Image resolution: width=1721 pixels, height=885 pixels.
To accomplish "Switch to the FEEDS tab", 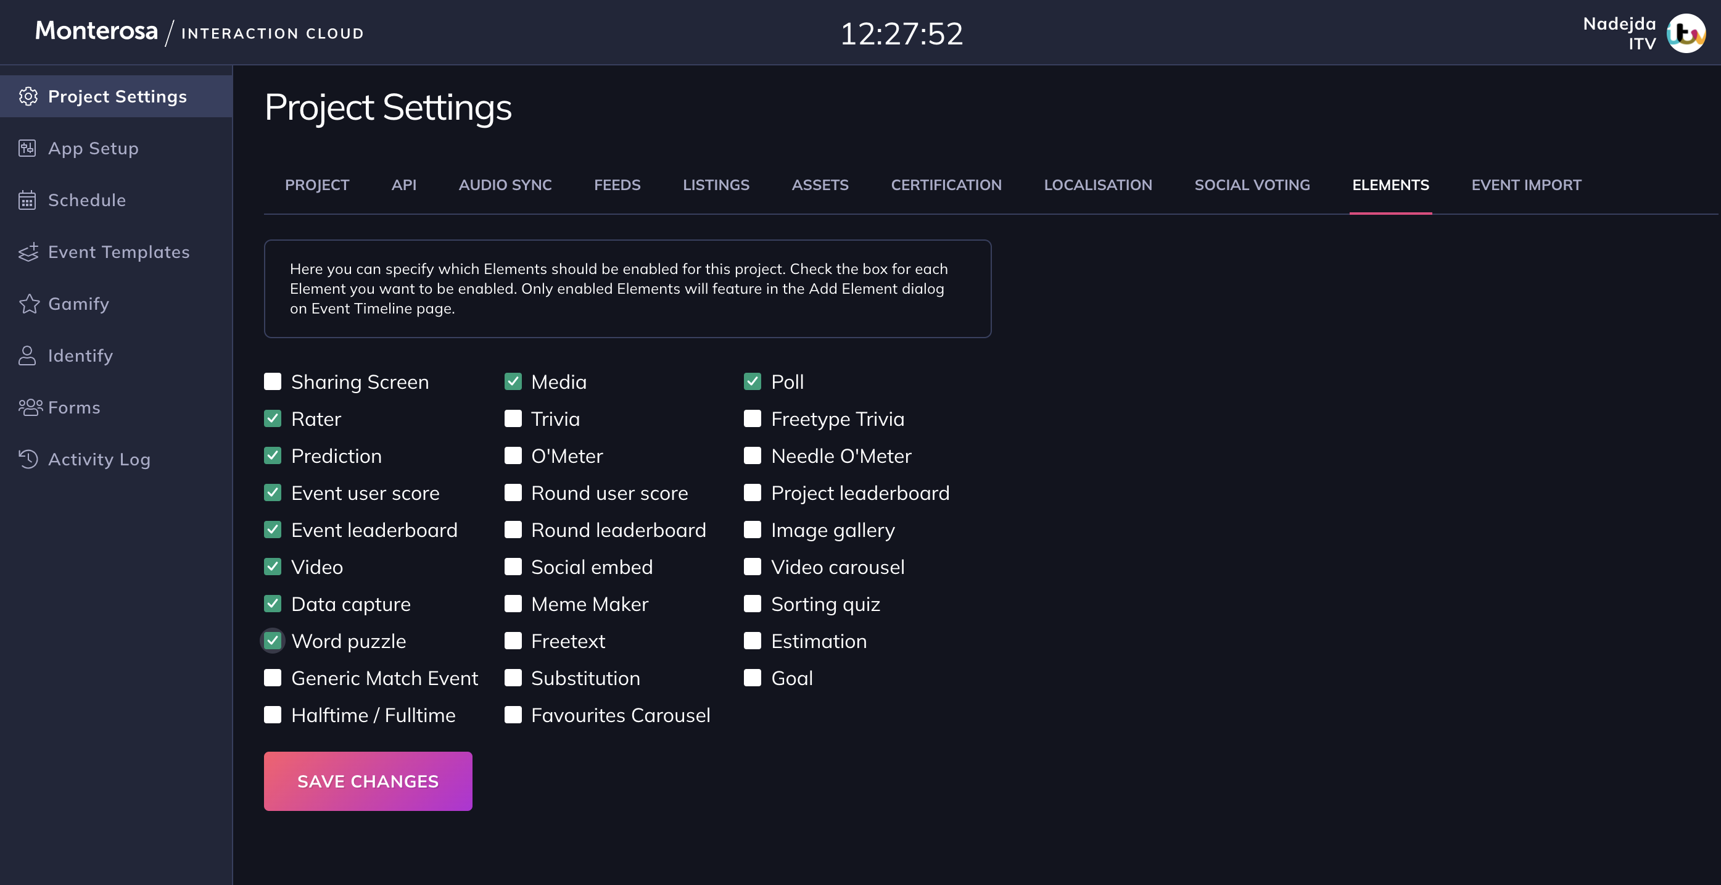I will click(x=617, y=185).
